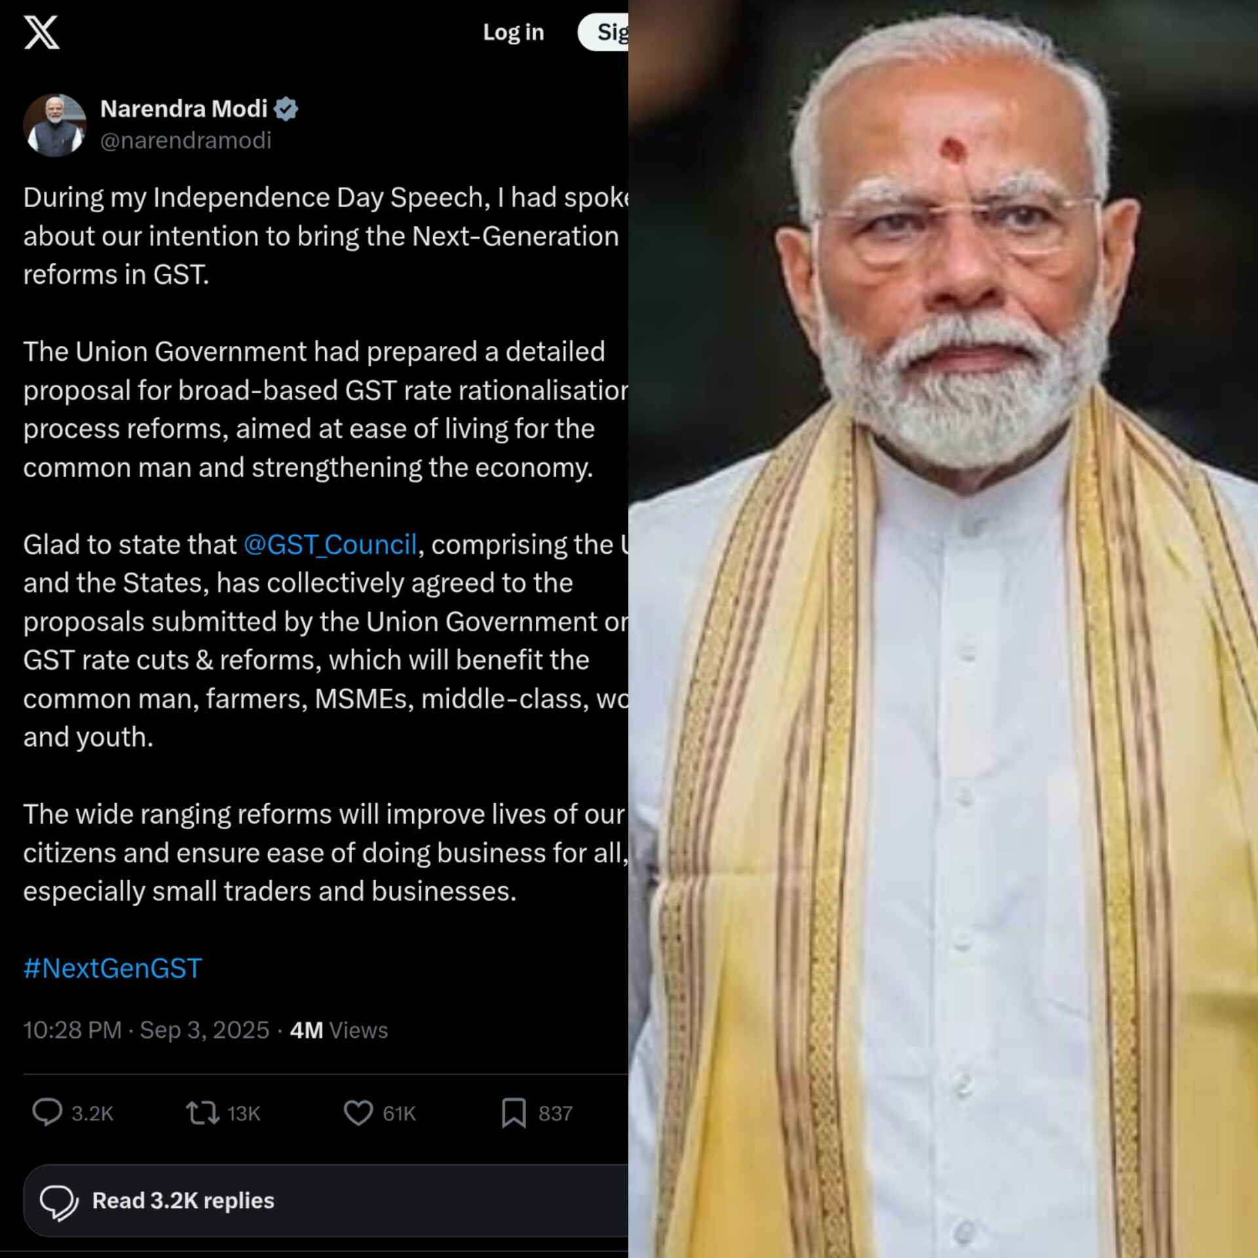Open the @GST_Council mention
This screenshot has width=1258, height=1258.
tap(330, 544)
